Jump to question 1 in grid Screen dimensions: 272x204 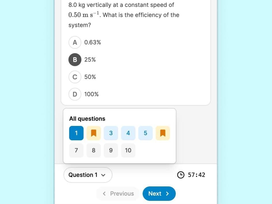pyautogui.click(x=76, y=133)
